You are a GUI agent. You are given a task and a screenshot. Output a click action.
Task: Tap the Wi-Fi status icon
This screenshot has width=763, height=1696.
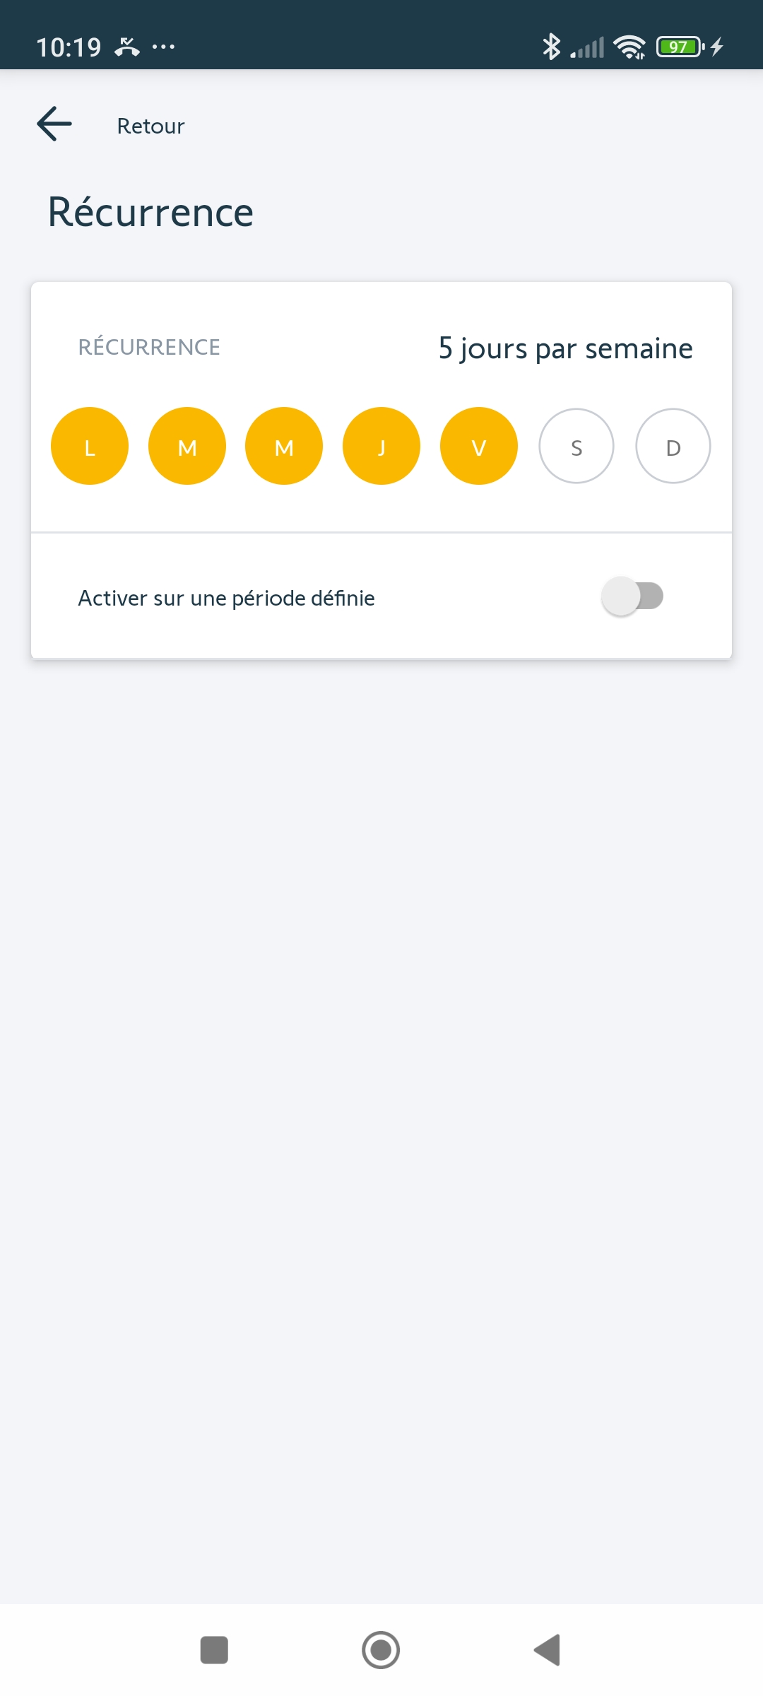[x=629, y=47]
